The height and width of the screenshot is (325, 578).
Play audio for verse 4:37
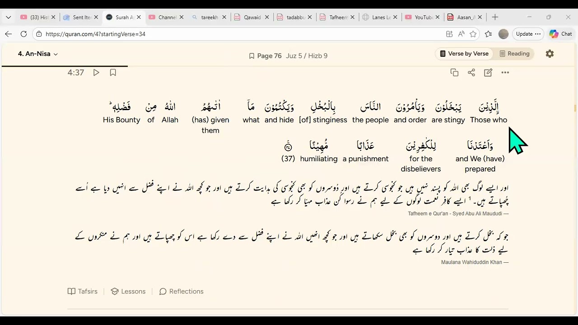pos(96,72)
